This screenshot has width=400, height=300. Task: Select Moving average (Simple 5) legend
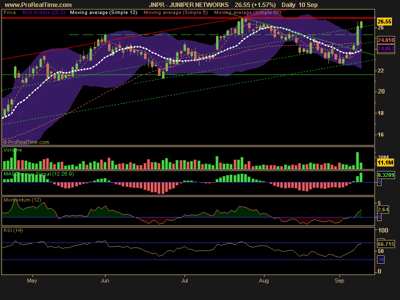[175, 12]
